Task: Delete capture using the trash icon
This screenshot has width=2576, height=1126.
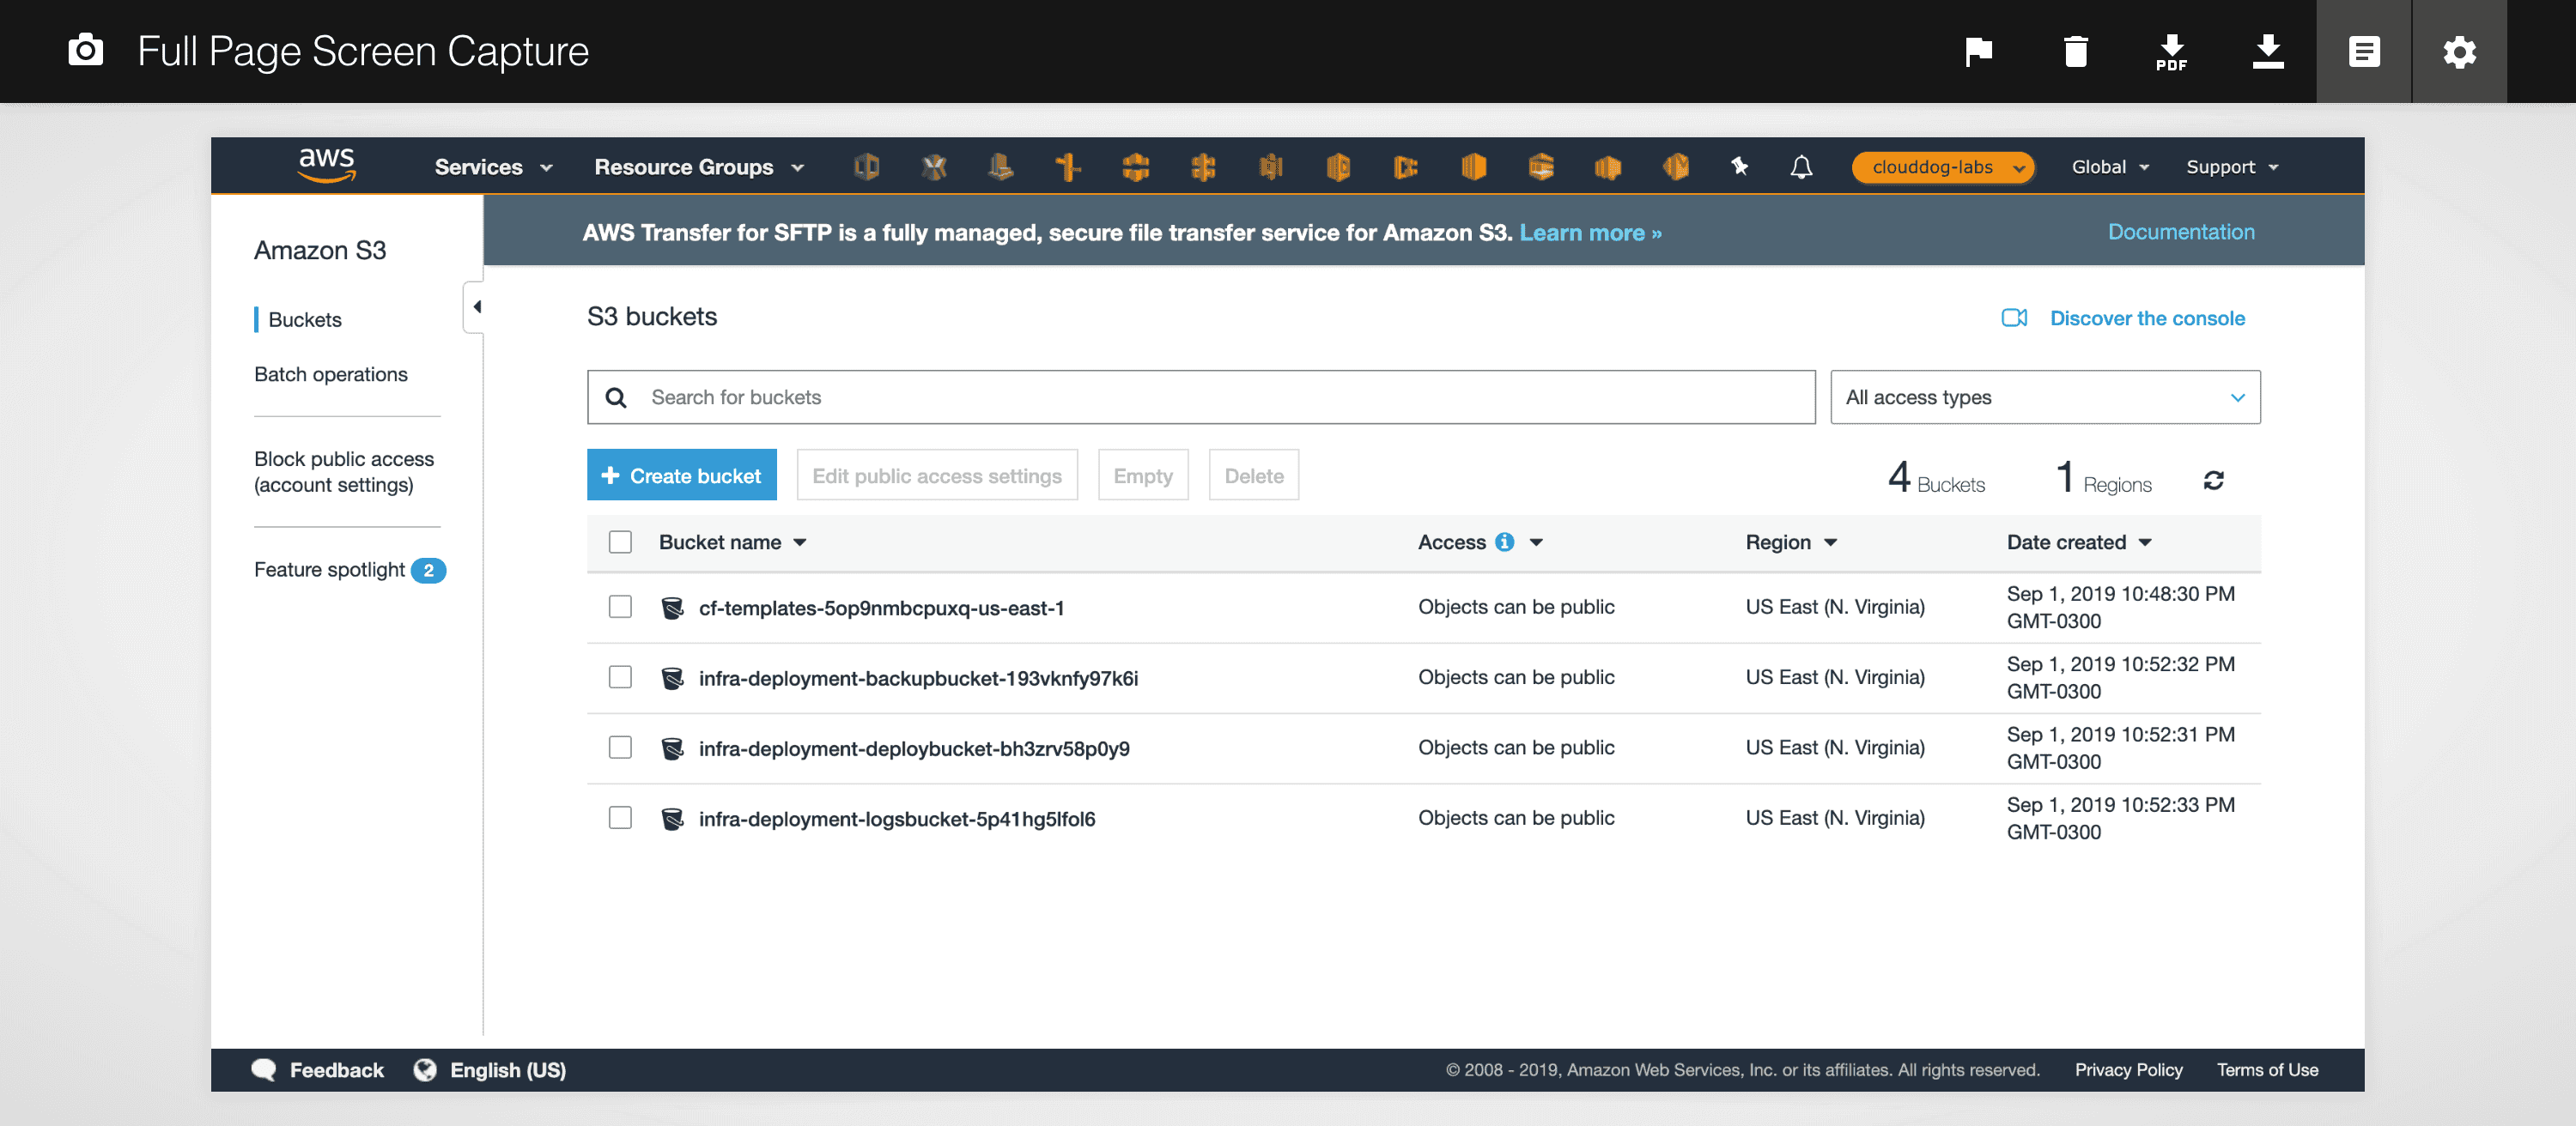Action: click(x=2075, y=51)
